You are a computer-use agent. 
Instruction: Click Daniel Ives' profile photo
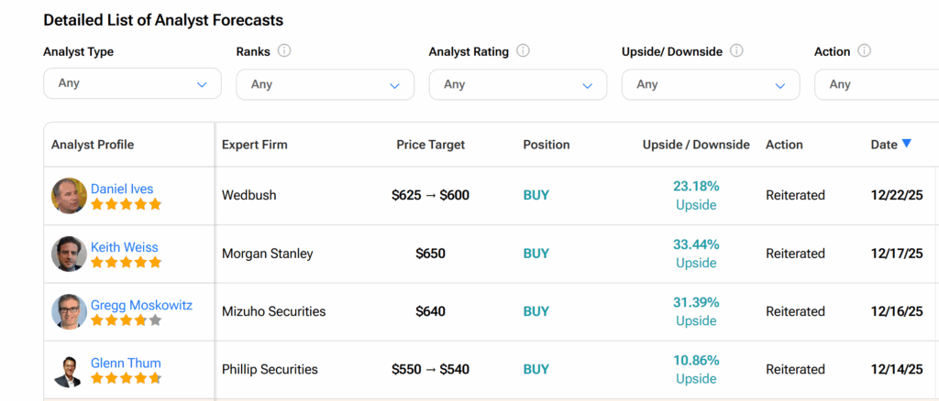click(x=69, y=196)
